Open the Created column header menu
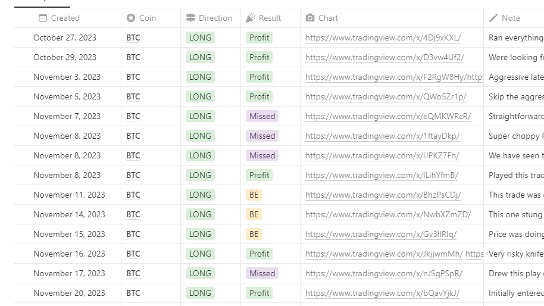 (x=68, y=18)
